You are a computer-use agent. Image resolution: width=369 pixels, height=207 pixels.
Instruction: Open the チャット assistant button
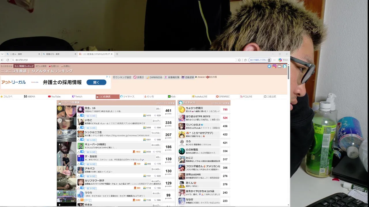(283, 60)
